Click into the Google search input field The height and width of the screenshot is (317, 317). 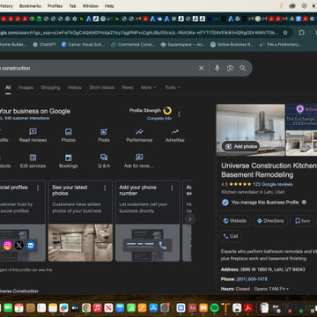tap(99, 68)
